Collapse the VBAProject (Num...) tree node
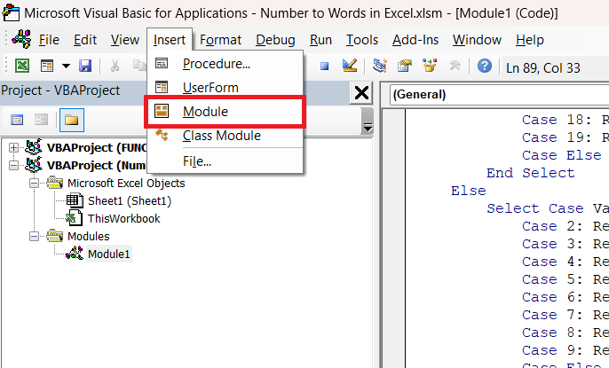The image size is (609, 368). pos(13,165)
